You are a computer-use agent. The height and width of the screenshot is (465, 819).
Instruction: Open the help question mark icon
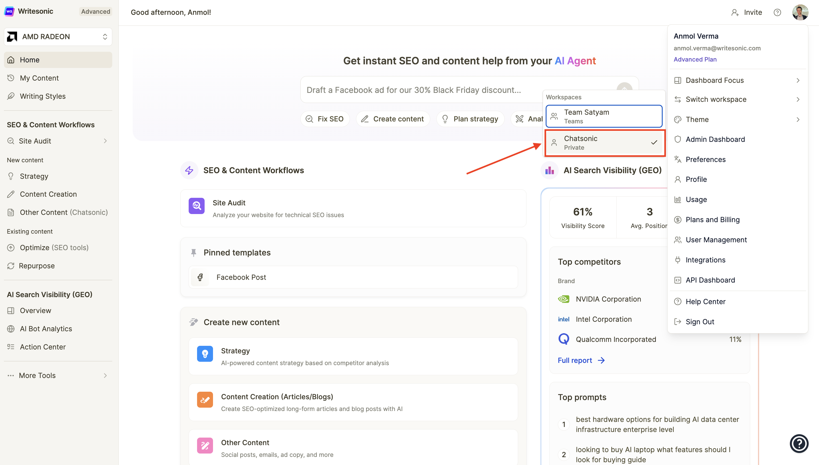(777, 12)
